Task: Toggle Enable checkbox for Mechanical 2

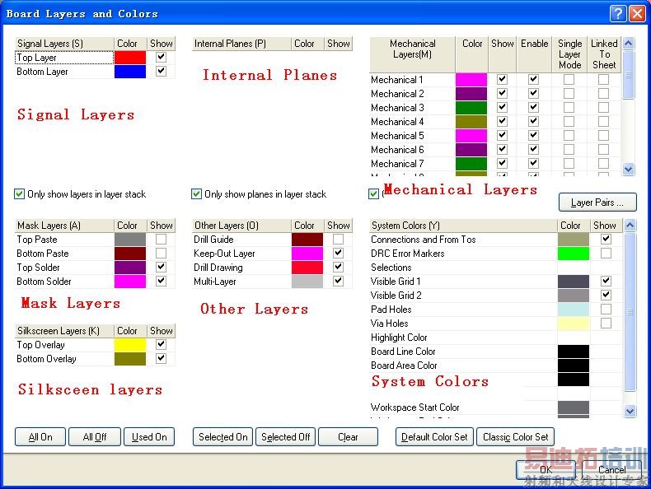Action: point(534,93)
